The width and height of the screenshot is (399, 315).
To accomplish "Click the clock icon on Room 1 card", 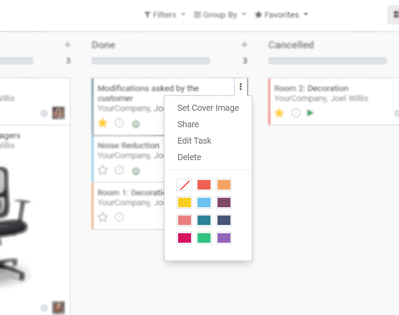I will 119,217.
